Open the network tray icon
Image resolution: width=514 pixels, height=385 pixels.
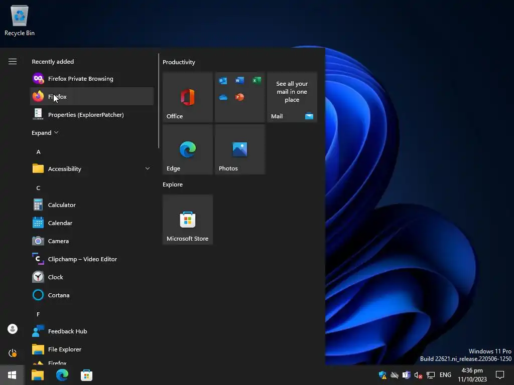pos(430,375)
